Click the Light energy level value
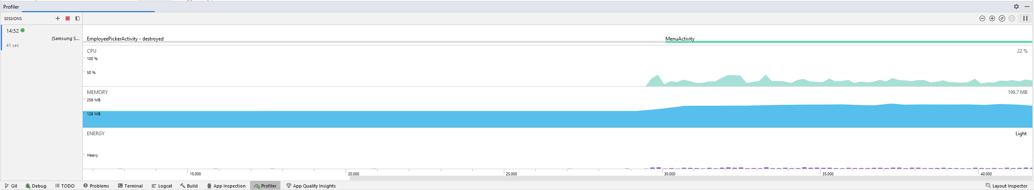 pos(1021,134)
